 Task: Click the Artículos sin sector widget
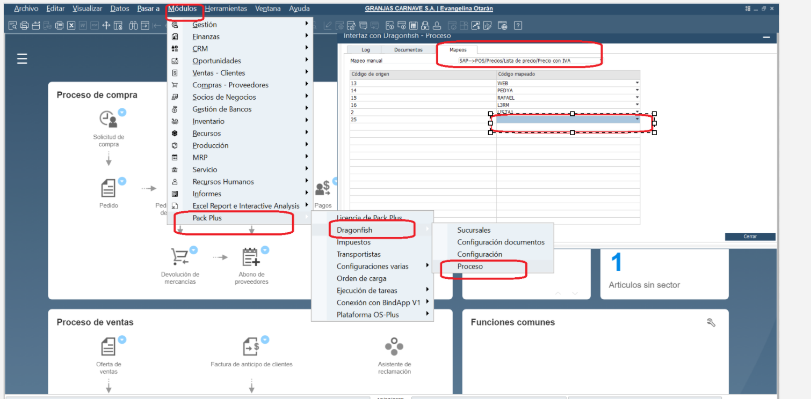(664, 274)
